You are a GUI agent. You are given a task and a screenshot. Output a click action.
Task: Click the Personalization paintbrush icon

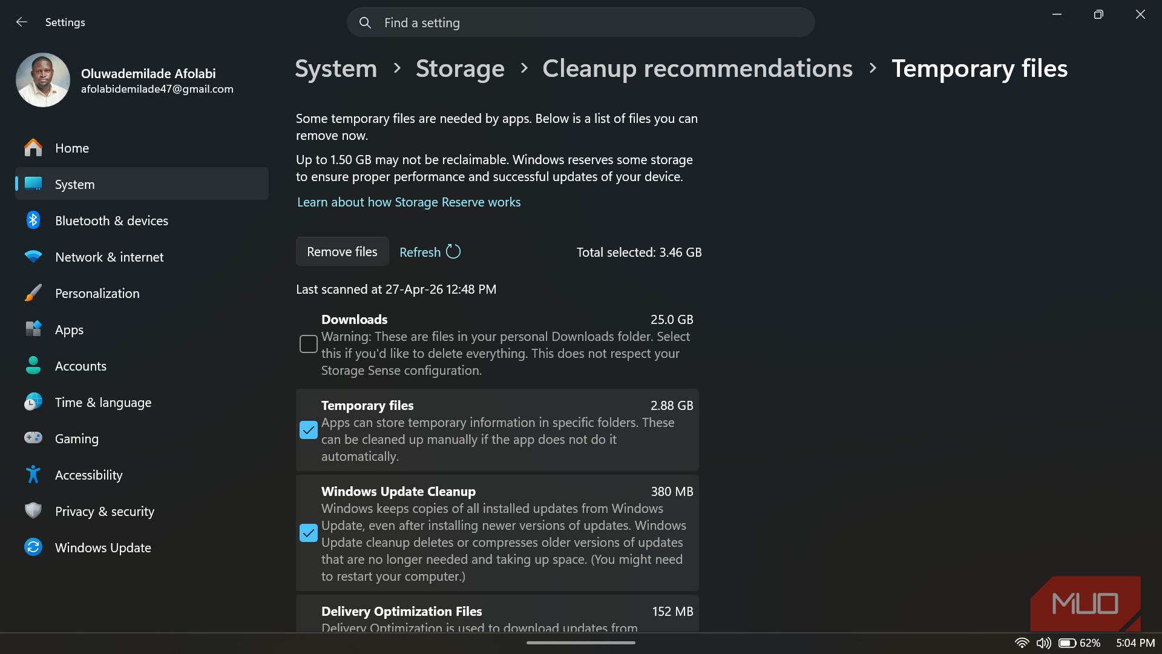(33, 293)
